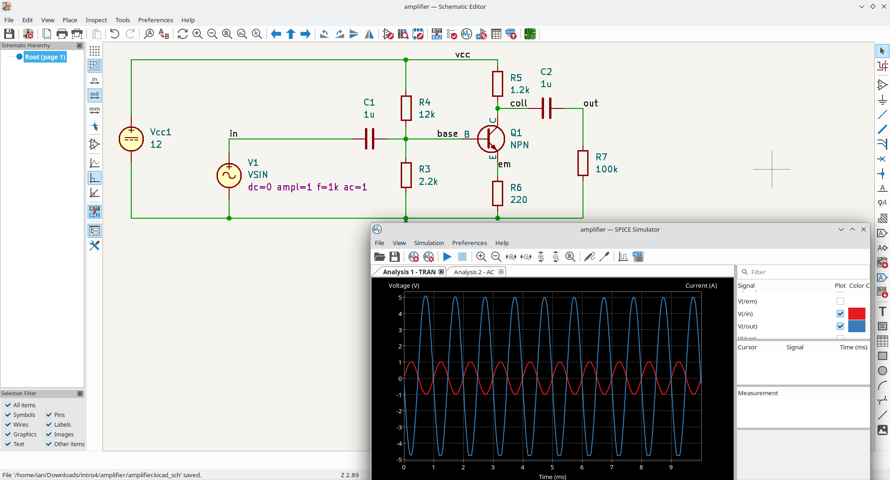Select the add text tool
Image resolution: width=890 pixels, height=480 pixels.
click(x=882, y=311)
